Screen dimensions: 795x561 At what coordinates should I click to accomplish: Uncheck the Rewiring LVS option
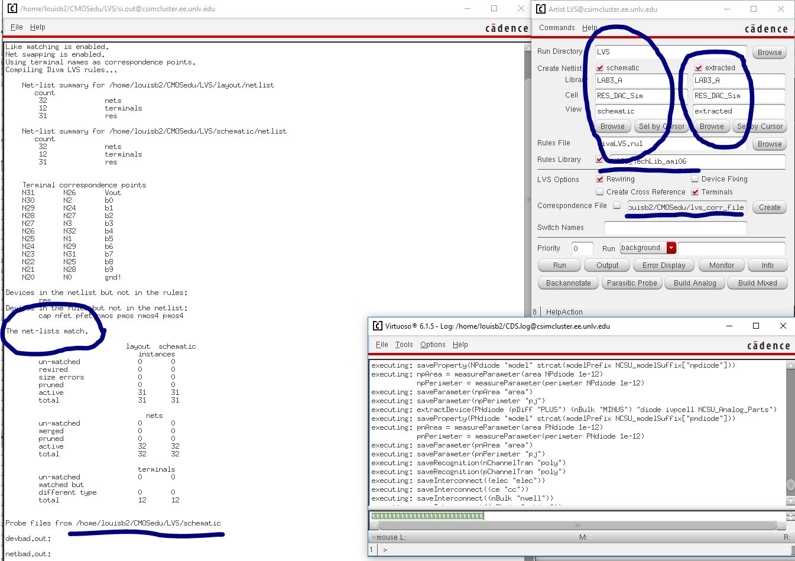click(x=600, y=179)
